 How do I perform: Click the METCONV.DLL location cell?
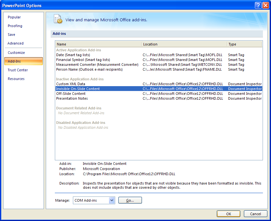tap(182, 65)
